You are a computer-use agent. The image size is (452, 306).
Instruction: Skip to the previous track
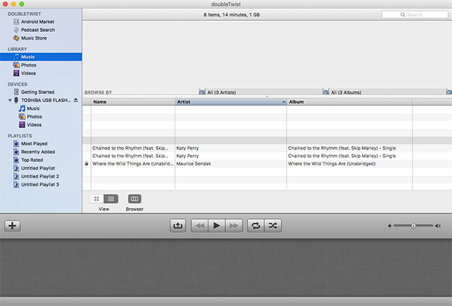click(200, 225)
